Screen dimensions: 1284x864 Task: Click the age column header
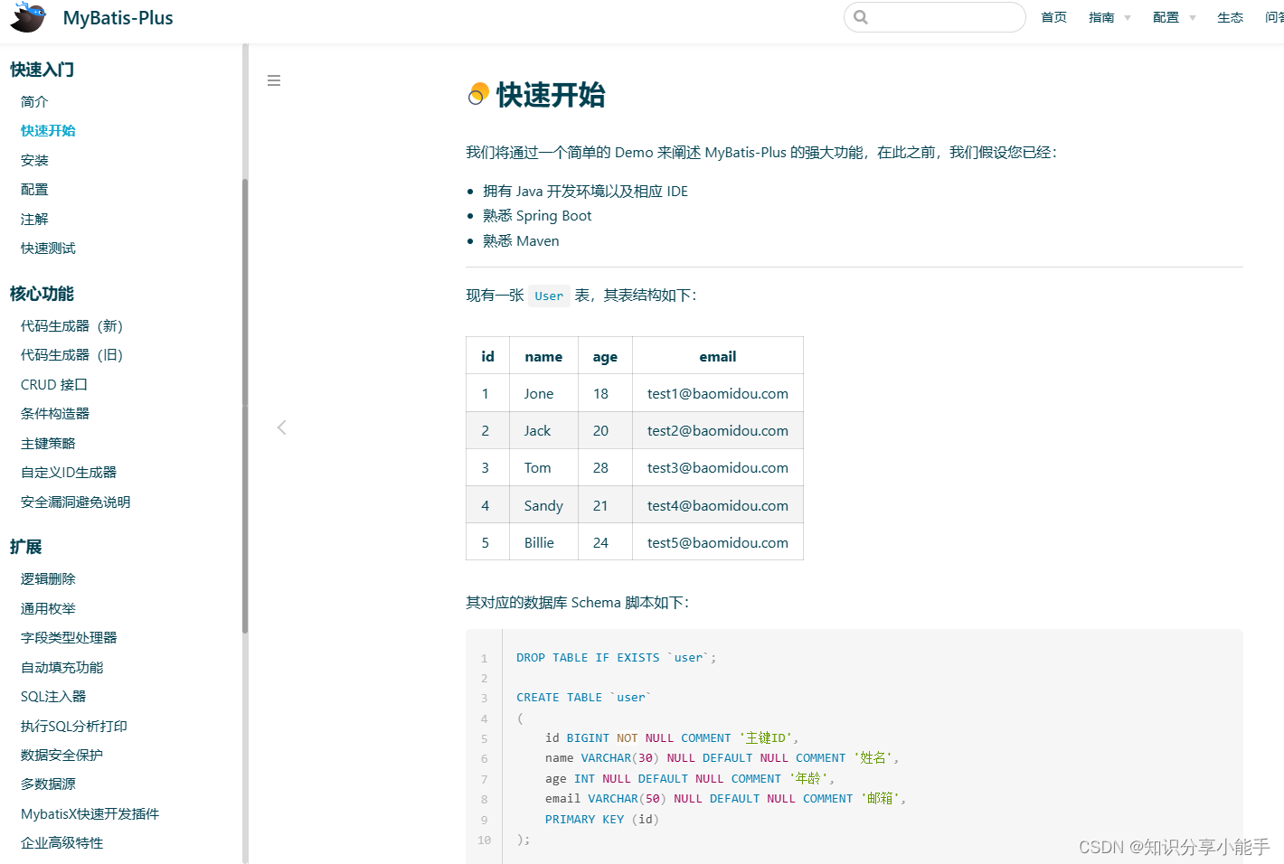605,356
